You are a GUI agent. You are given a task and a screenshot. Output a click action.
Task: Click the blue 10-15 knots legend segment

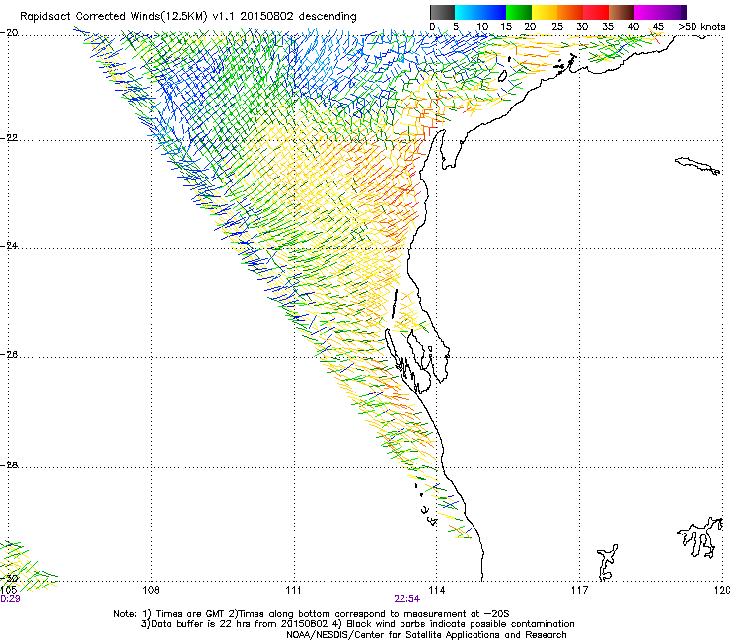(493, 12)
